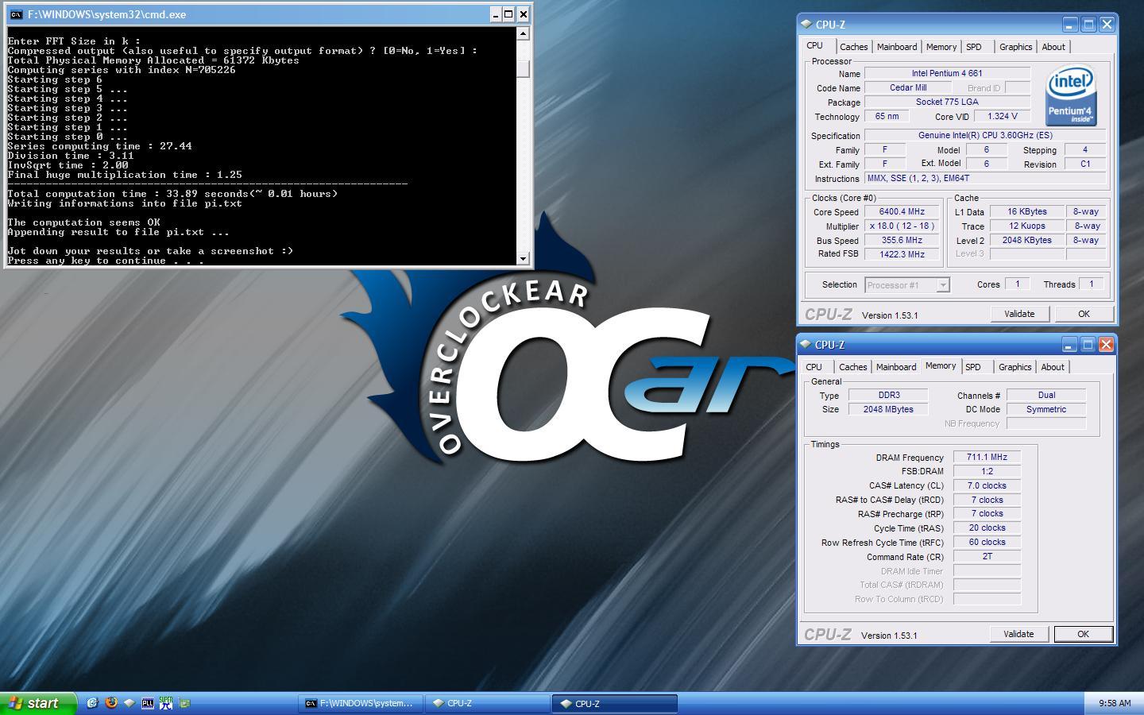Select Memory tab in bottom CPU-Z window
This screenshot has width=1144, height=715.
pyautogui.click(x=941, y=366)
